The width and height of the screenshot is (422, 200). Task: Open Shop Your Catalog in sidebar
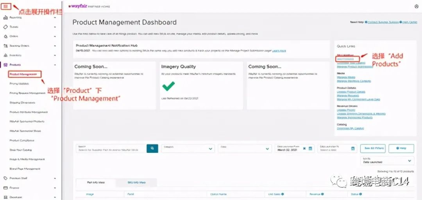pyautogui.click(x=20, y=150)
